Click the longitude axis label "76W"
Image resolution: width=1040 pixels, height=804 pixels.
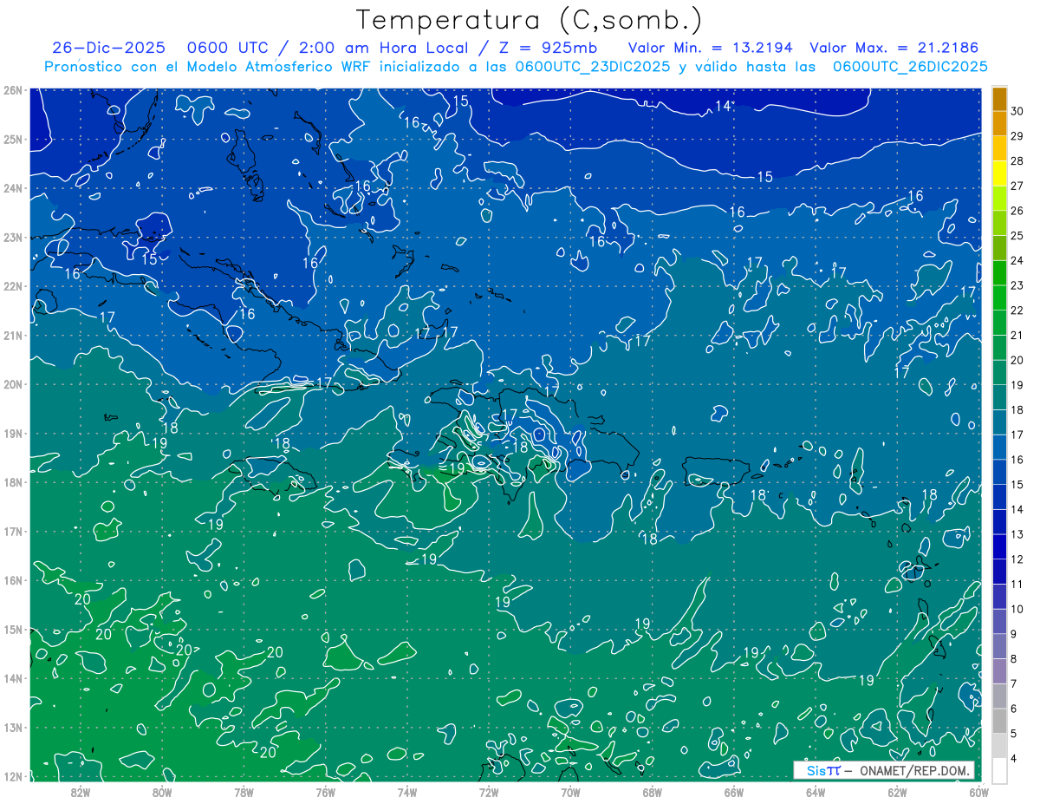coord(325,792)
